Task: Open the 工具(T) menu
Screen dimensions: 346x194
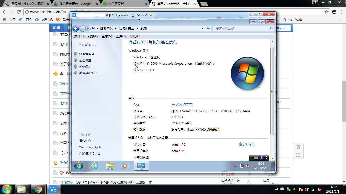Action: pos(121,36)
